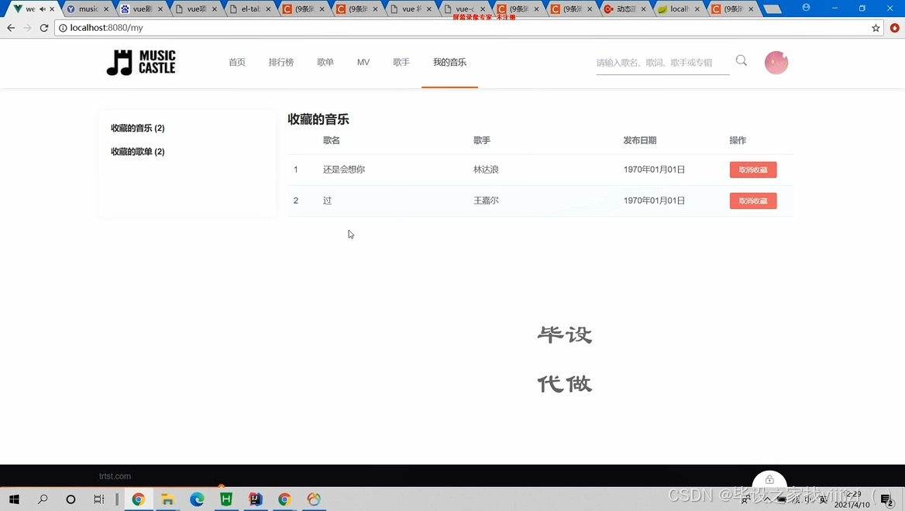The width and height of the screenshot is (905, 511).
Task: Switch to the el-tab browser tab
Action: (250, 9)
